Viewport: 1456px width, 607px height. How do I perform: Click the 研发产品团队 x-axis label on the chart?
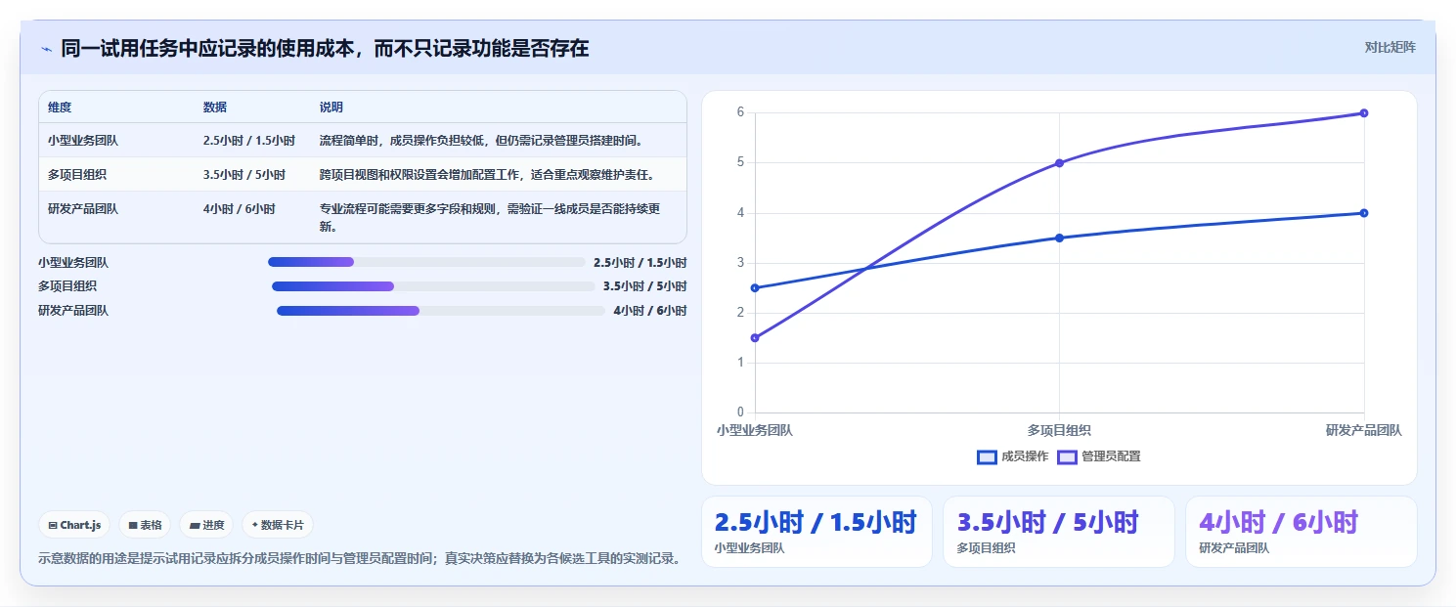coord(1363,430)
